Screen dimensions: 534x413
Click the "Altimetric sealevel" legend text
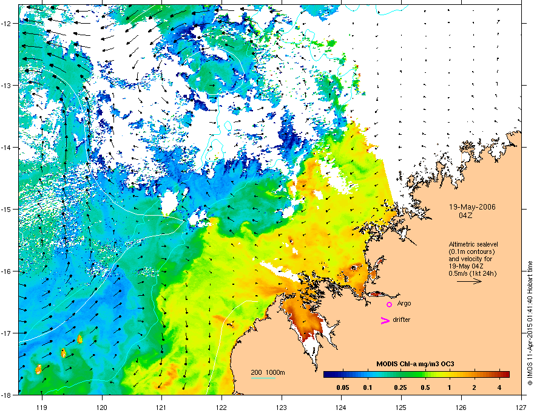[473, 244]
